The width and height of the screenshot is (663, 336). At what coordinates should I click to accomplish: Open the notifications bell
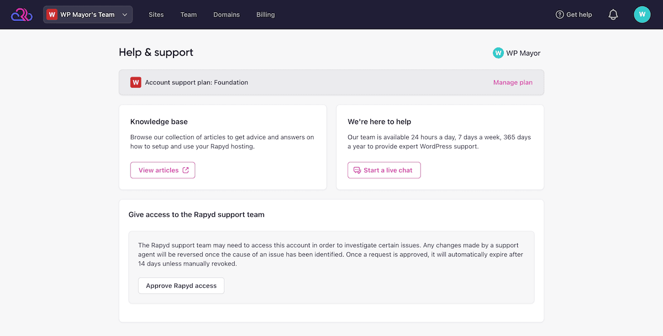coord(613,15)
